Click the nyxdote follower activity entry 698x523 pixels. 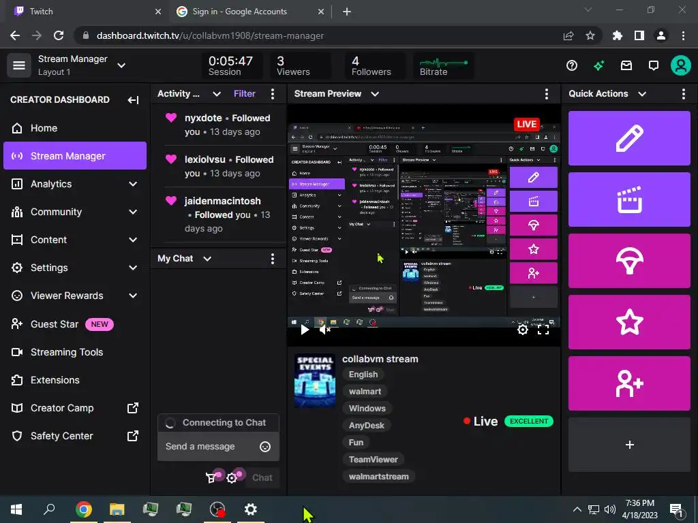click(225, 125)
